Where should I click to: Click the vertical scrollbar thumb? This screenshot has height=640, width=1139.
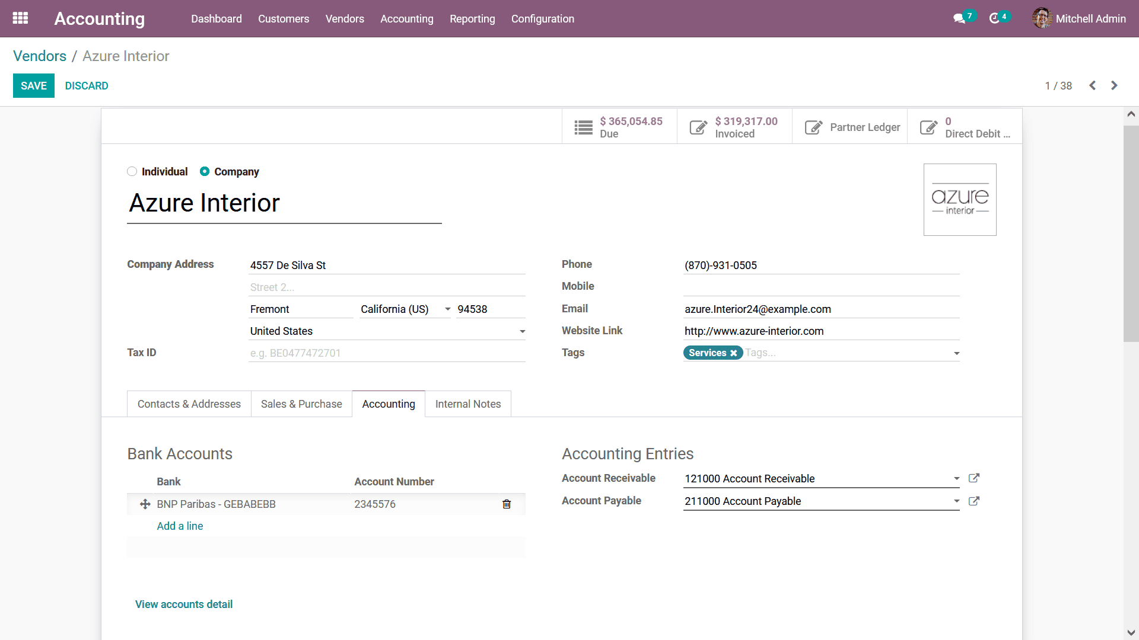[x=1131, y=233]
